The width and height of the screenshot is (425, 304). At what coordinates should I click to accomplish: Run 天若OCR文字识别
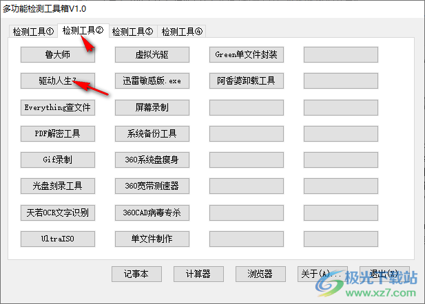pos(58,213)
